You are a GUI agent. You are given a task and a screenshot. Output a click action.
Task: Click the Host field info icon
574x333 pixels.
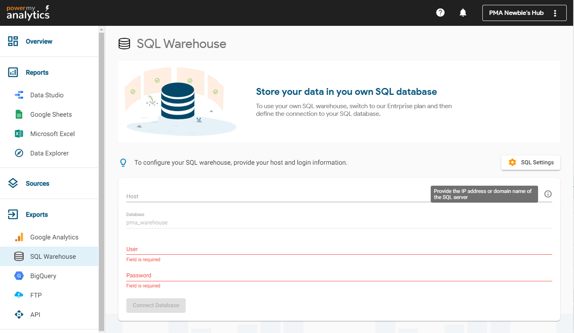pos(548,194)
